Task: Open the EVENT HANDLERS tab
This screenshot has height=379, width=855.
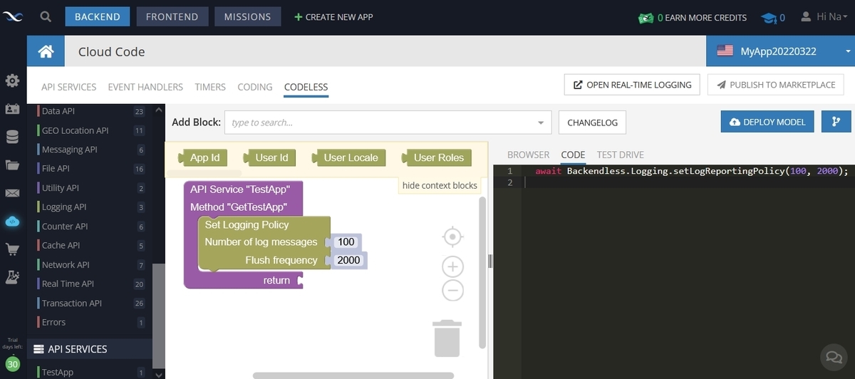Action: [145, 86]
